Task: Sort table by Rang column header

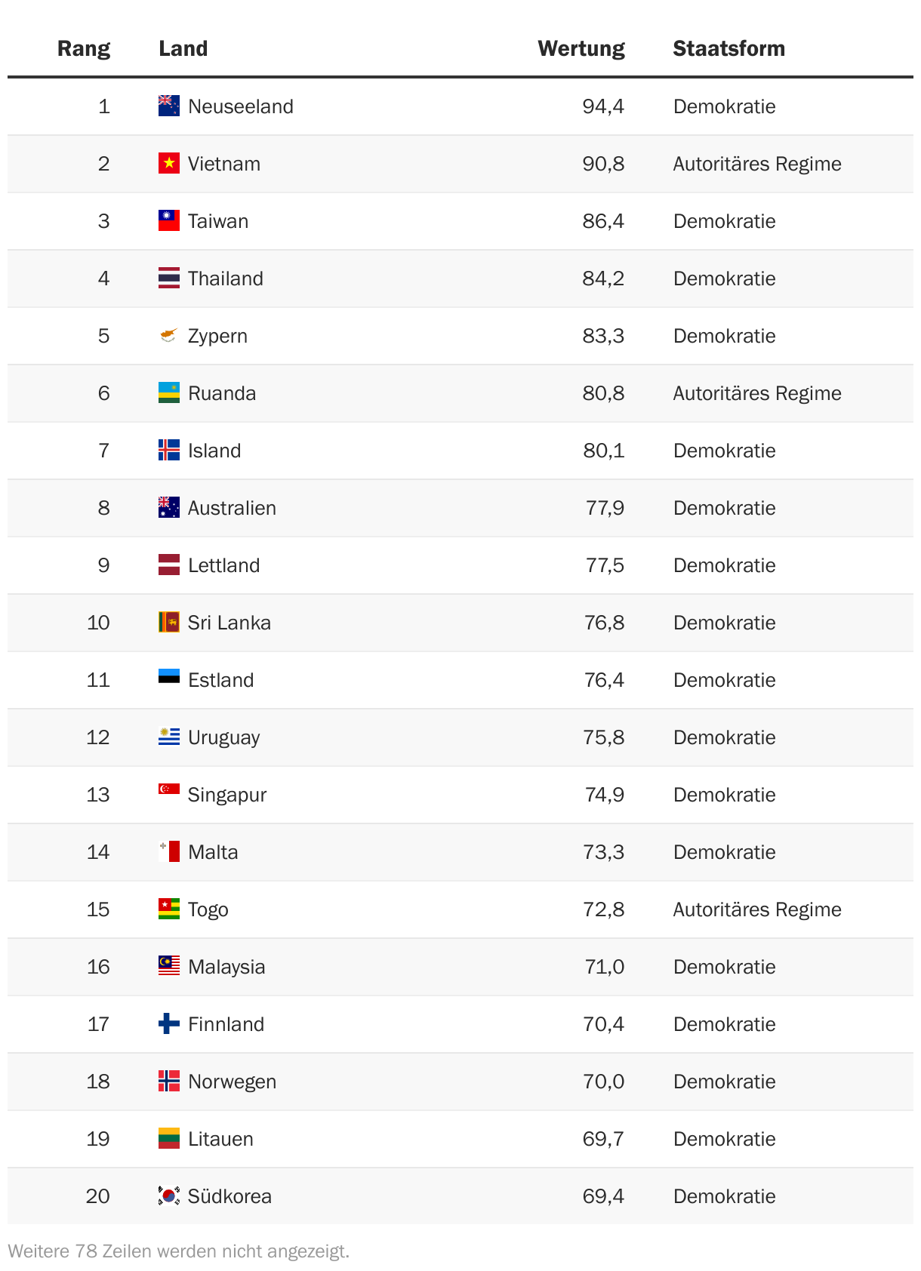Action: [84, 48]
